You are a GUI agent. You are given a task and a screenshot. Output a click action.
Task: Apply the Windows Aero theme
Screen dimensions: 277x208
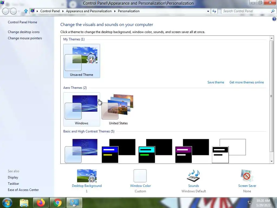coord(82,109)
